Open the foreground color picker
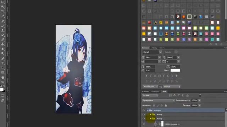Screen dimensions: 227x127 click(x=1, y=89)
